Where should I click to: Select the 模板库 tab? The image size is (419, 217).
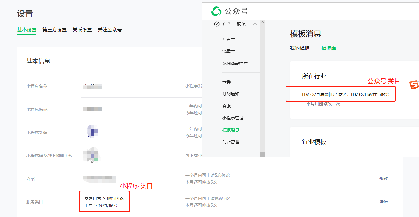point(329,48)
